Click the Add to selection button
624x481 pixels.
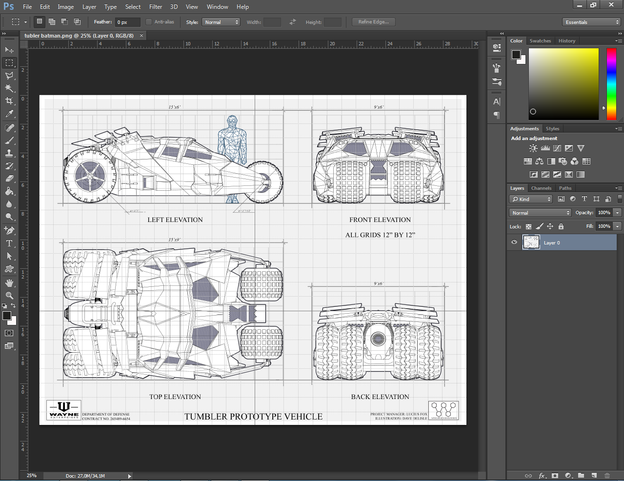pos(52,22)
